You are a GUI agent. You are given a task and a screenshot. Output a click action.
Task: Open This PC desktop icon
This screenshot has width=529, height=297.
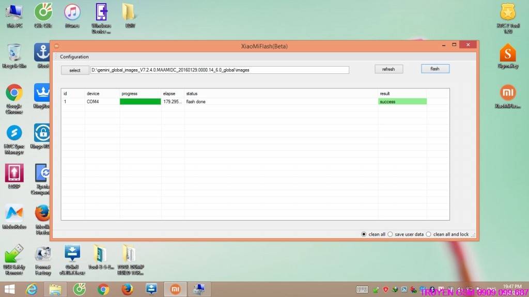(x=14, y=15)
